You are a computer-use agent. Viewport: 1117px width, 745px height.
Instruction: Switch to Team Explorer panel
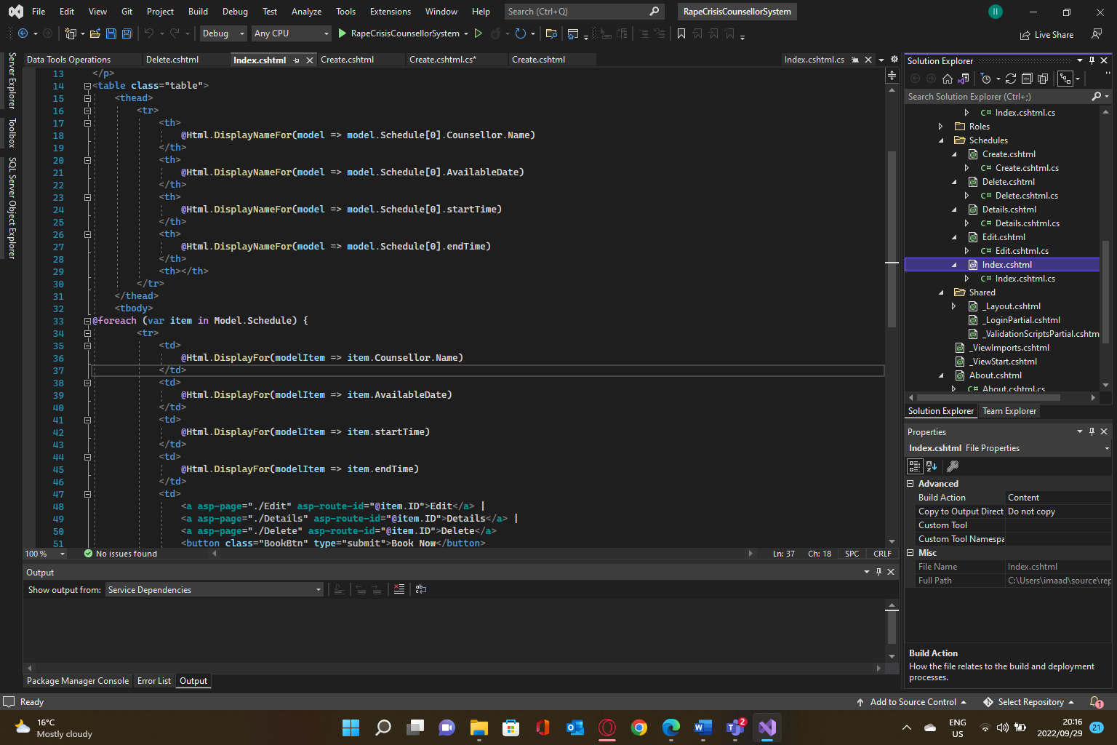click(1009, 411)
